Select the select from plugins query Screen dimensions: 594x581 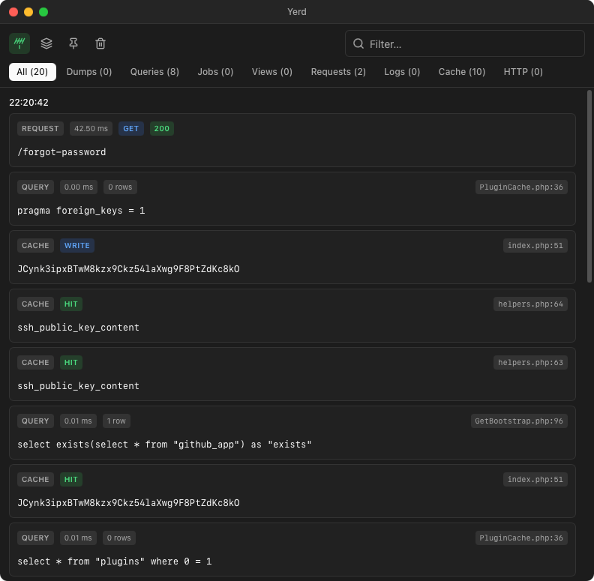[115, 562]
